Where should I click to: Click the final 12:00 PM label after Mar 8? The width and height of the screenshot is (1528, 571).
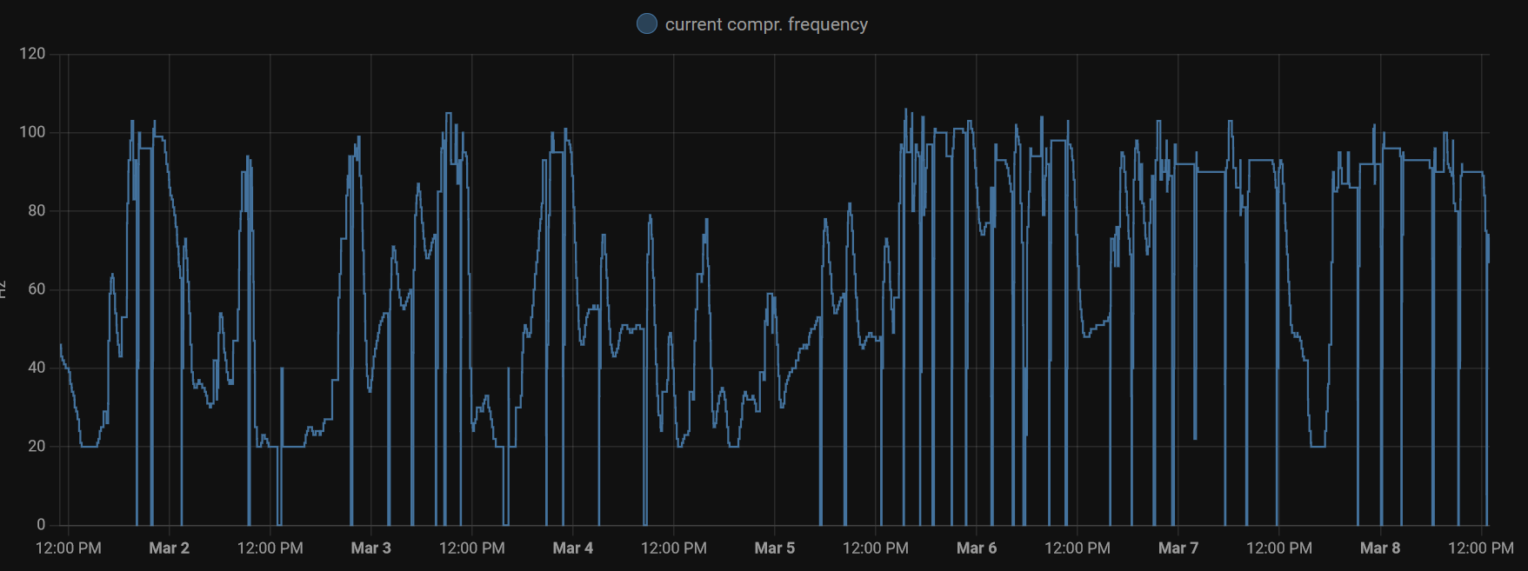(1480, 548)
